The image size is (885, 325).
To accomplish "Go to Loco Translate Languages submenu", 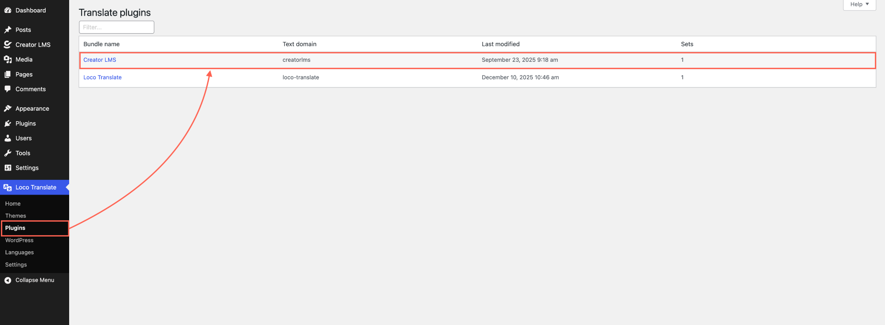I will pyautogui.click(x=19, y=252).
